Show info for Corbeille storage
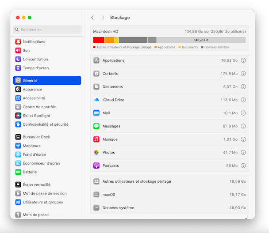The width and height of the screenshot is (269, 233). pyautogui.click(x=243, y=74)
